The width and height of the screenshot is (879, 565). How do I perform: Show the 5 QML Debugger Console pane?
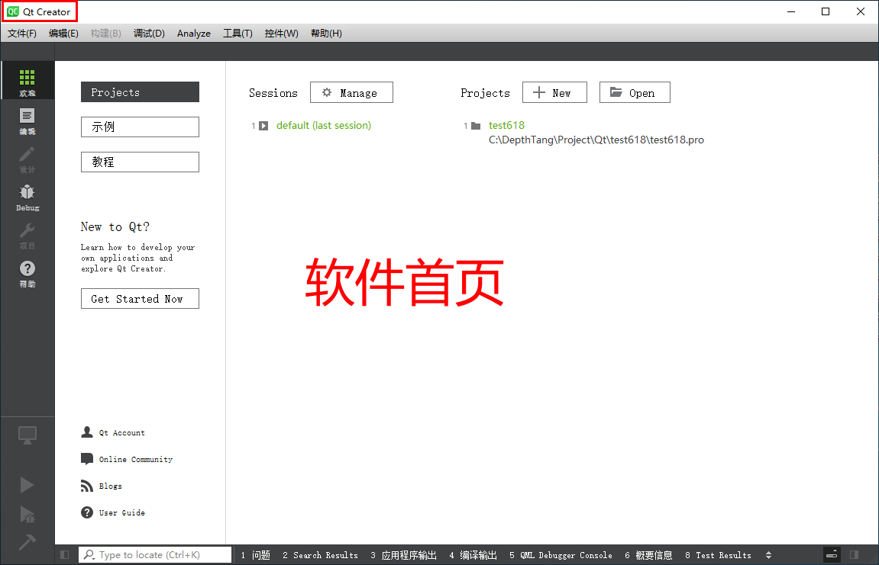pyautogui.click(x=561, y=555)
